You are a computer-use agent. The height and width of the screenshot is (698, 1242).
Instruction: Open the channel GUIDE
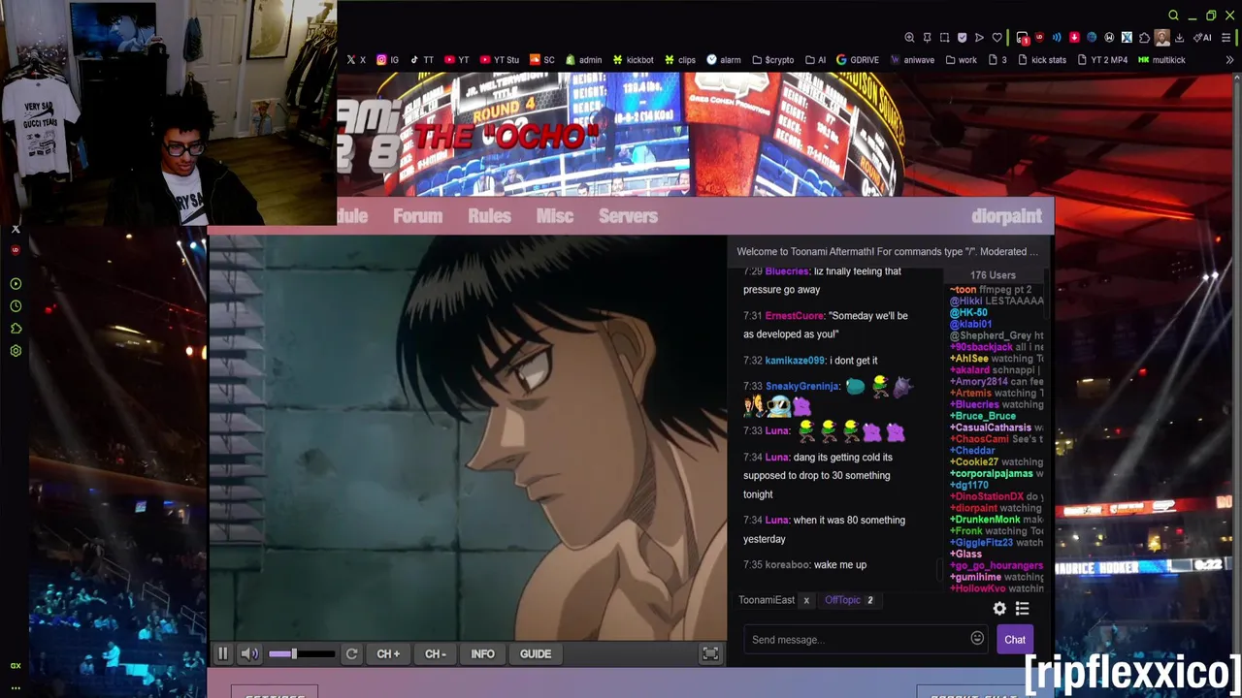[536, 653]
